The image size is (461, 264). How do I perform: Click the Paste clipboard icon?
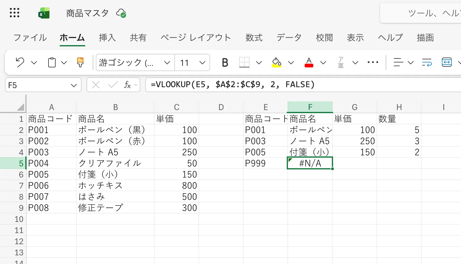coord(52,62)
